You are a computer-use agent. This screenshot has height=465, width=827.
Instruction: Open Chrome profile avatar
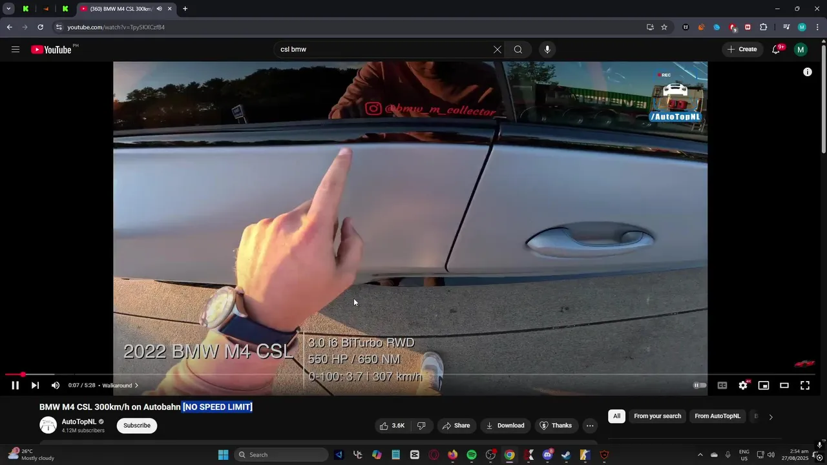coord(802,27)
